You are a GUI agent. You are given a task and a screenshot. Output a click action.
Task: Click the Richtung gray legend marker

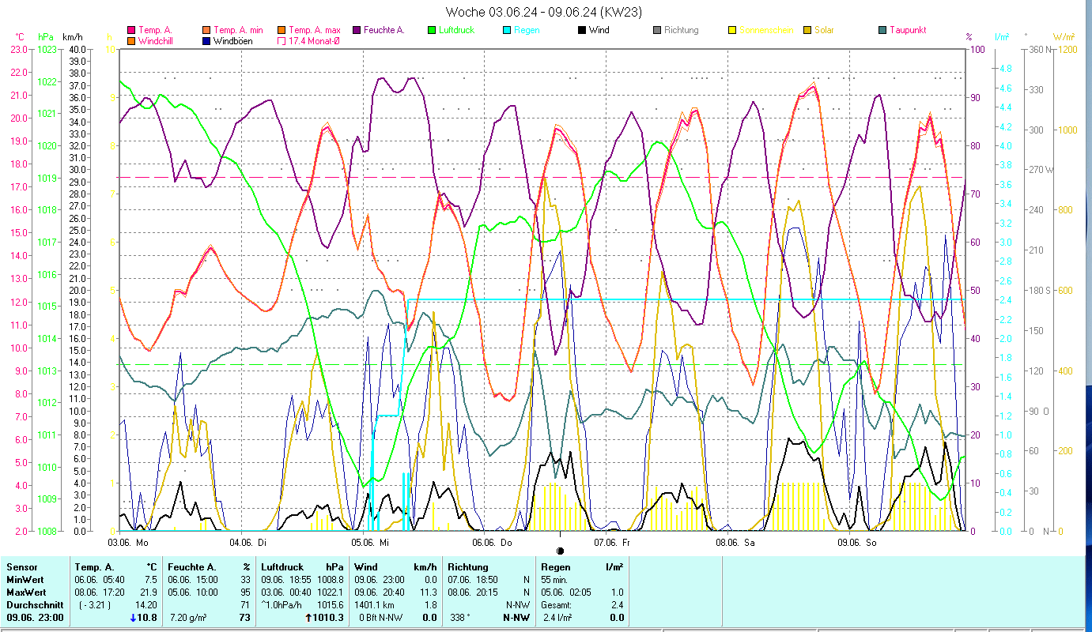(657, 31)
